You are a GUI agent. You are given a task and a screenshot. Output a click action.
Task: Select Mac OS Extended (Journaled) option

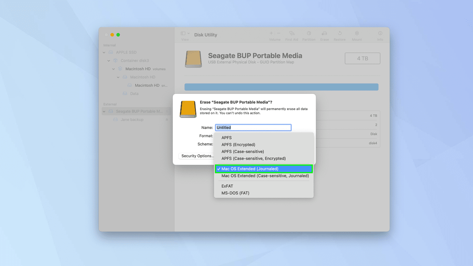tap(250, 169)
